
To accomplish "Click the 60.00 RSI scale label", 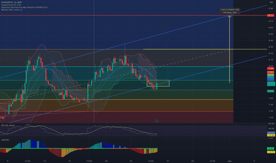I will tap(271, 128).
